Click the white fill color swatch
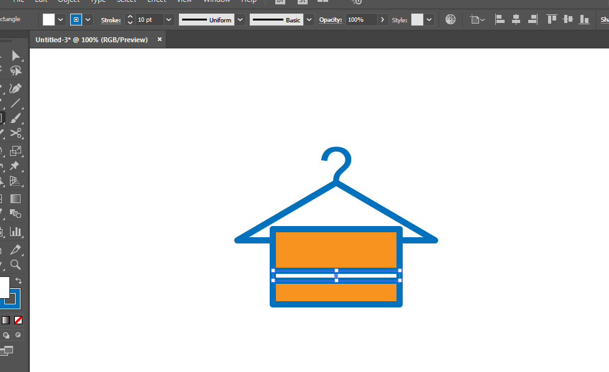This screenshot has height=372, width=609. tap(48, 20)
